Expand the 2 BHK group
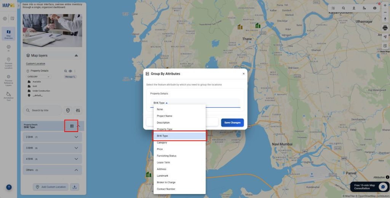 (x=52, y=137)
